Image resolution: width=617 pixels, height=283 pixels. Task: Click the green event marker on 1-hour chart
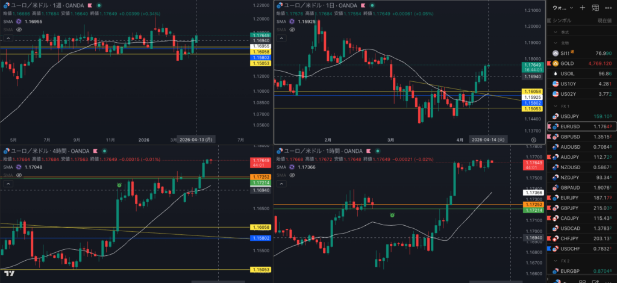point(392,214)
